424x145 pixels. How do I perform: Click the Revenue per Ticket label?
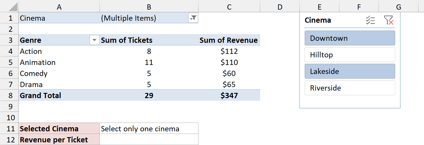[x=59, y=140]
